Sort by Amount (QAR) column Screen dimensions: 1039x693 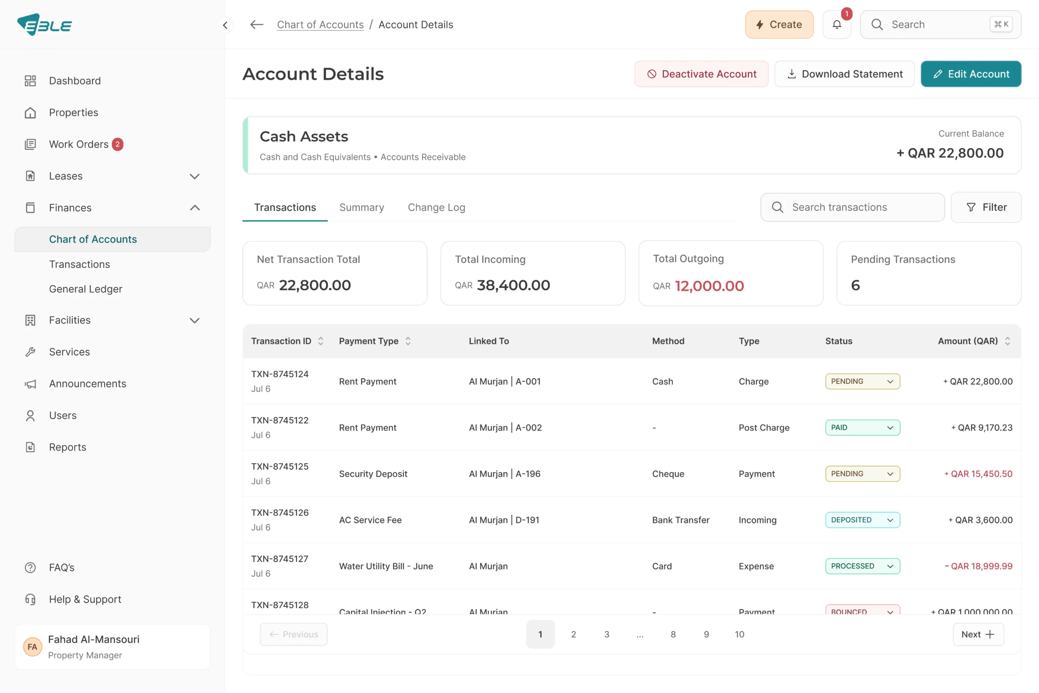[1007, 341]
